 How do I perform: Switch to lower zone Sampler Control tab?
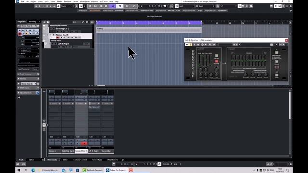click(80, 160)
